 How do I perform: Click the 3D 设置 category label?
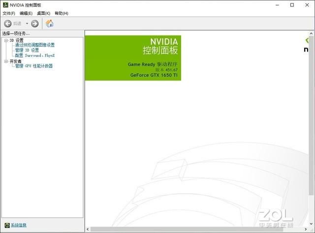click(x=16, y=40)
